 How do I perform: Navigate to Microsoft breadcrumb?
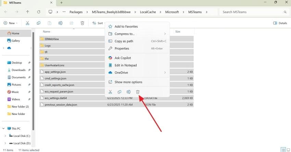(172, 12)
